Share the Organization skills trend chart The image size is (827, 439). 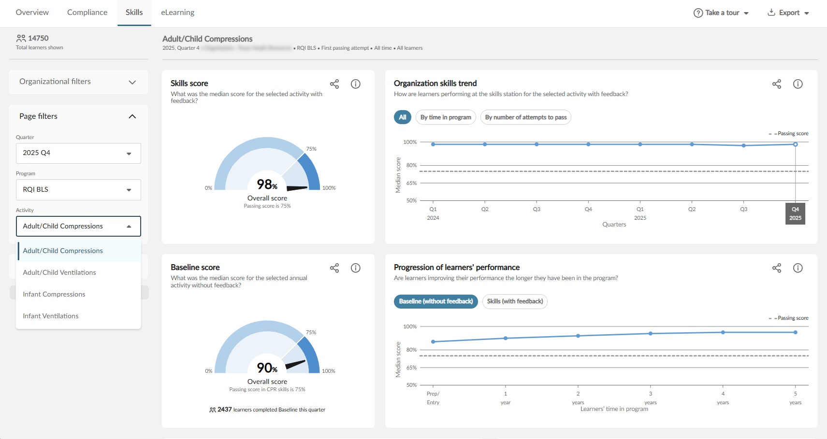point(776,84)
